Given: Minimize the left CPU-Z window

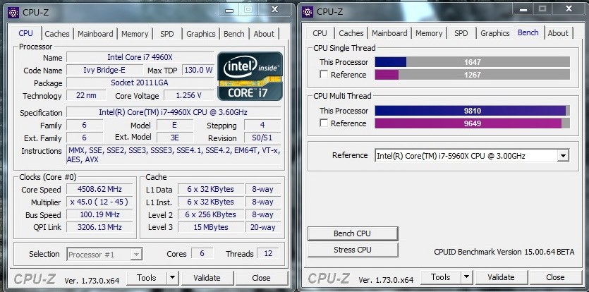Looking at the screenshot, I should [x=230, y=10].
